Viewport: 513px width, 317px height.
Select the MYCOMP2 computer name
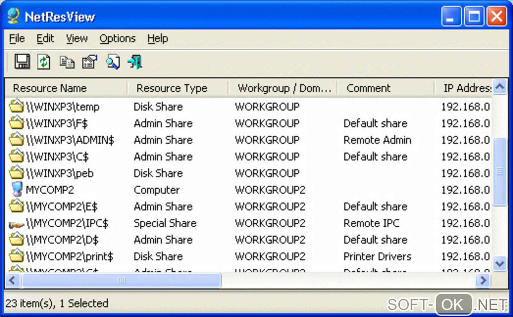tap(50, 190)
